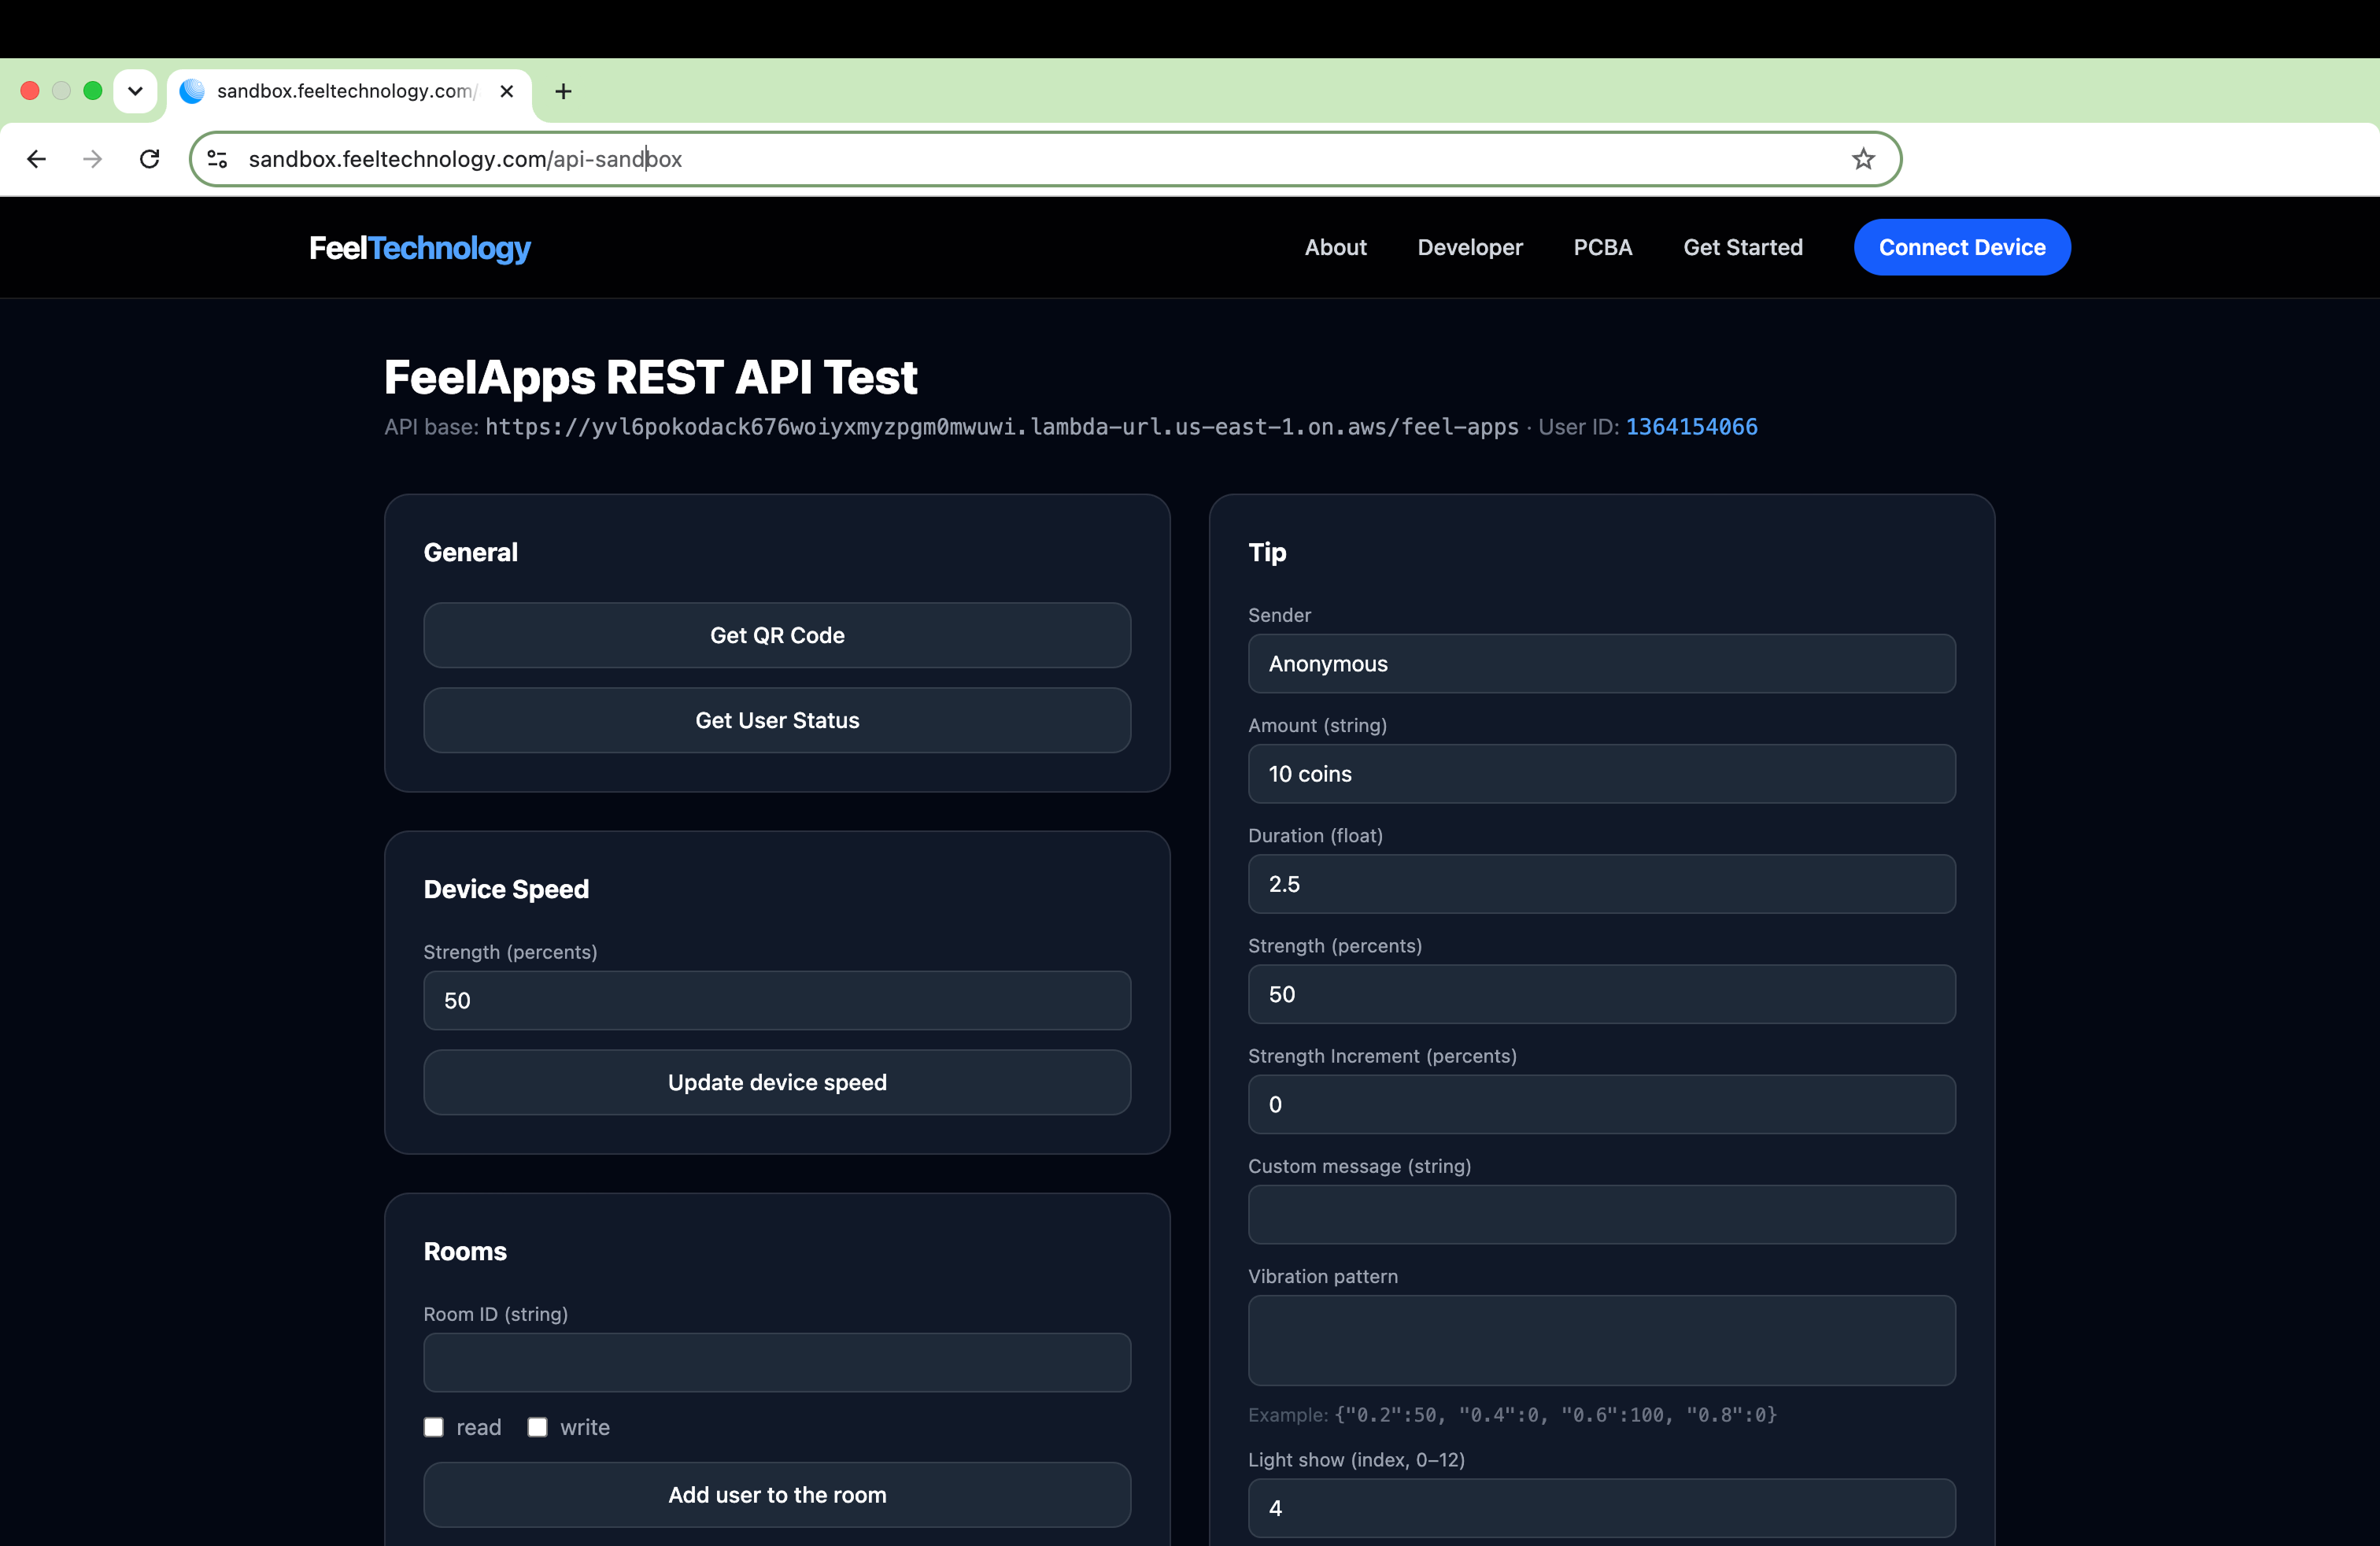Reload the current page
Image resolution: width=2380 pixels, height=1546 pixels.
150,159
